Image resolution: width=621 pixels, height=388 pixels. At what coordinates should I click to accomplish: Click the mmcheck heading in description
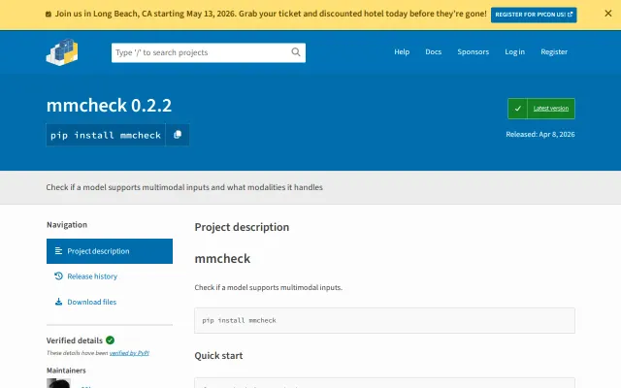click(x=222, y=259)
